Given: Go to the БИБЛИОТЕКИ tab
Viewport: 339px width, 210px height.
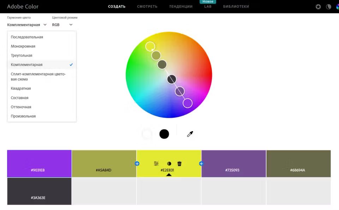Looking at the screenshot, I should pos(236,6).
